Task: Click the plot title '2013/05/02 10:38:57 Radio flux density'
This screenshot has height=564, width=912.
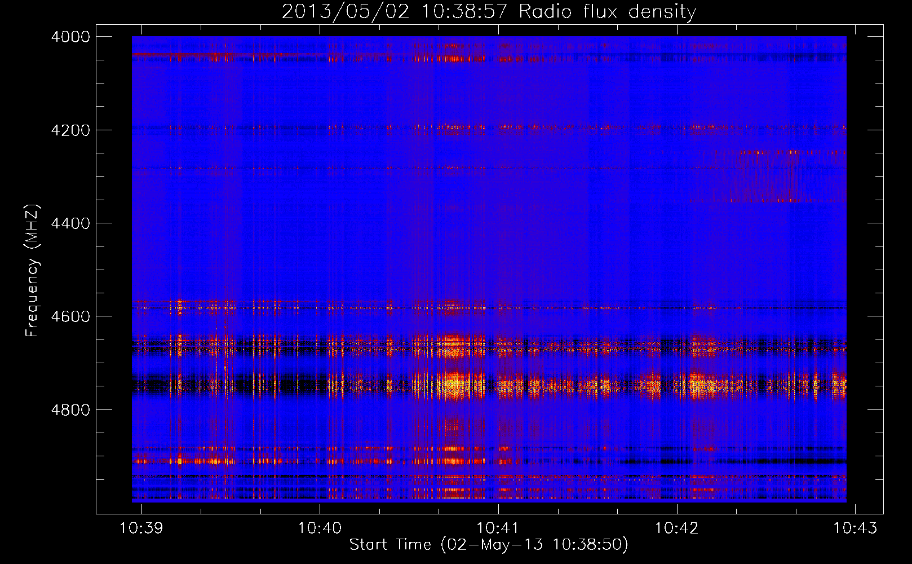Action: point(489,12)
